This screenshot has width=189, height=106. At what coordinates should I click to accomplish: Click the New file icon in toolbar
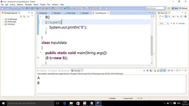2,8
